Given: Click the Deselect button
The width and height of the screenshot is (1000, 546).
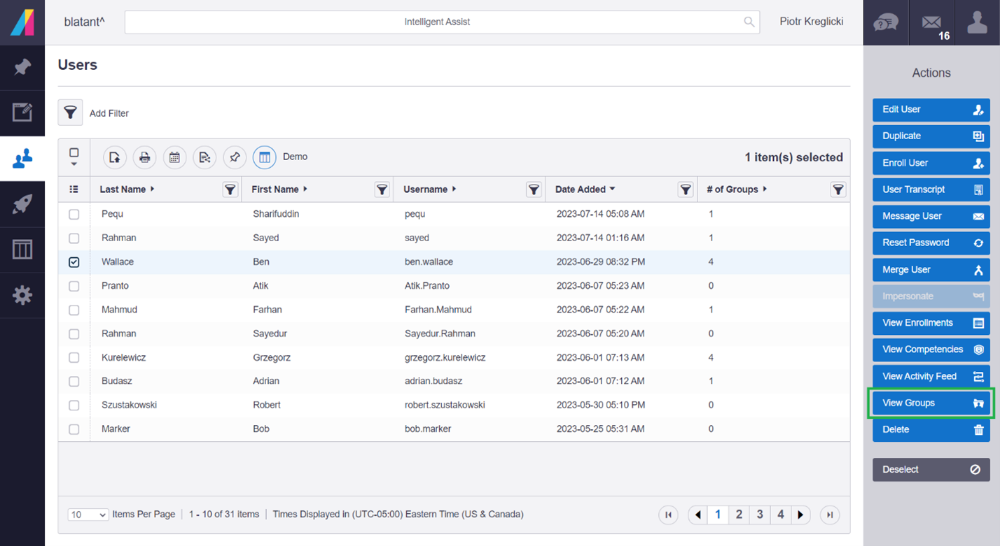Looking at the screenshot, I should point(931,470).
